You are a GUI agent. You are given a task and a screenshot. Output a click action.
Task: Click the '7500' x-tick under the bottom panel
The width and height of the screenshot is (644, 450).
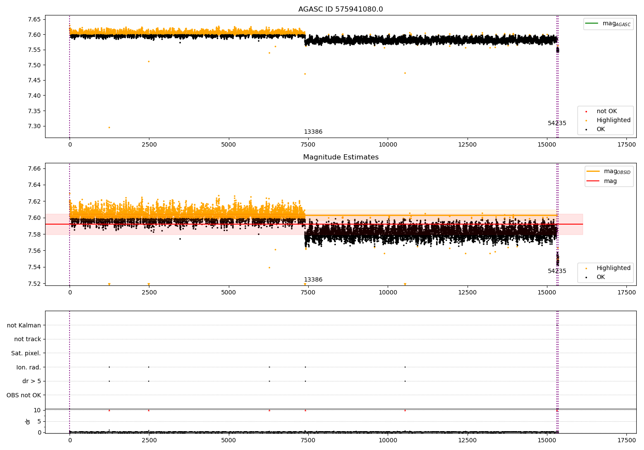coord(308,441)
